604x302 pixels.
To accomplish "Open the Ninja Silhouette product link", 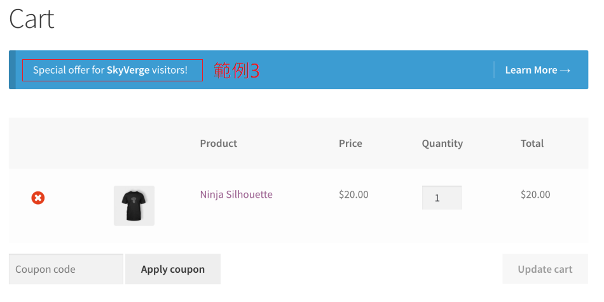I will 236,195.
